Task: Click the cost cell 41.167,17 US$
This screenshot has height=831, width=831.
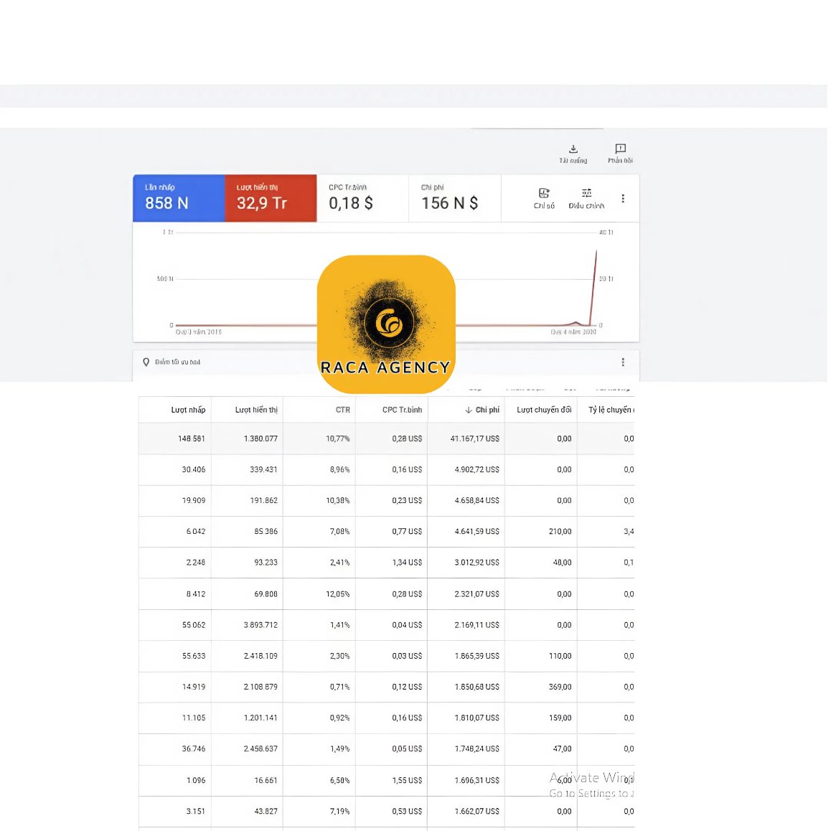Action: 474,438
